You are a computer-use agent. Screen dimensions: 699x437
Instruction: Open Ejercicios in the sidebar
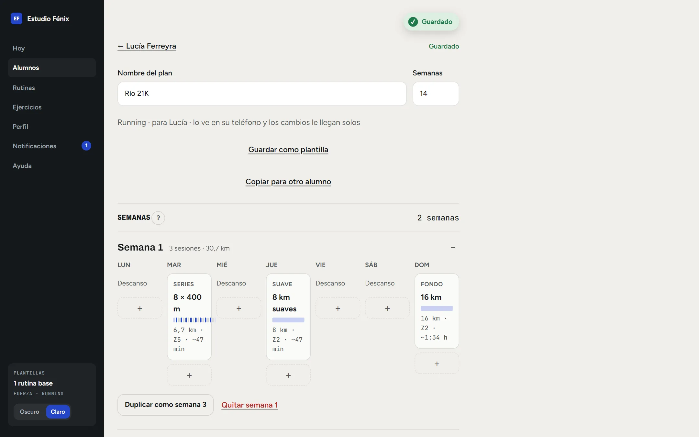coord(52,107)
